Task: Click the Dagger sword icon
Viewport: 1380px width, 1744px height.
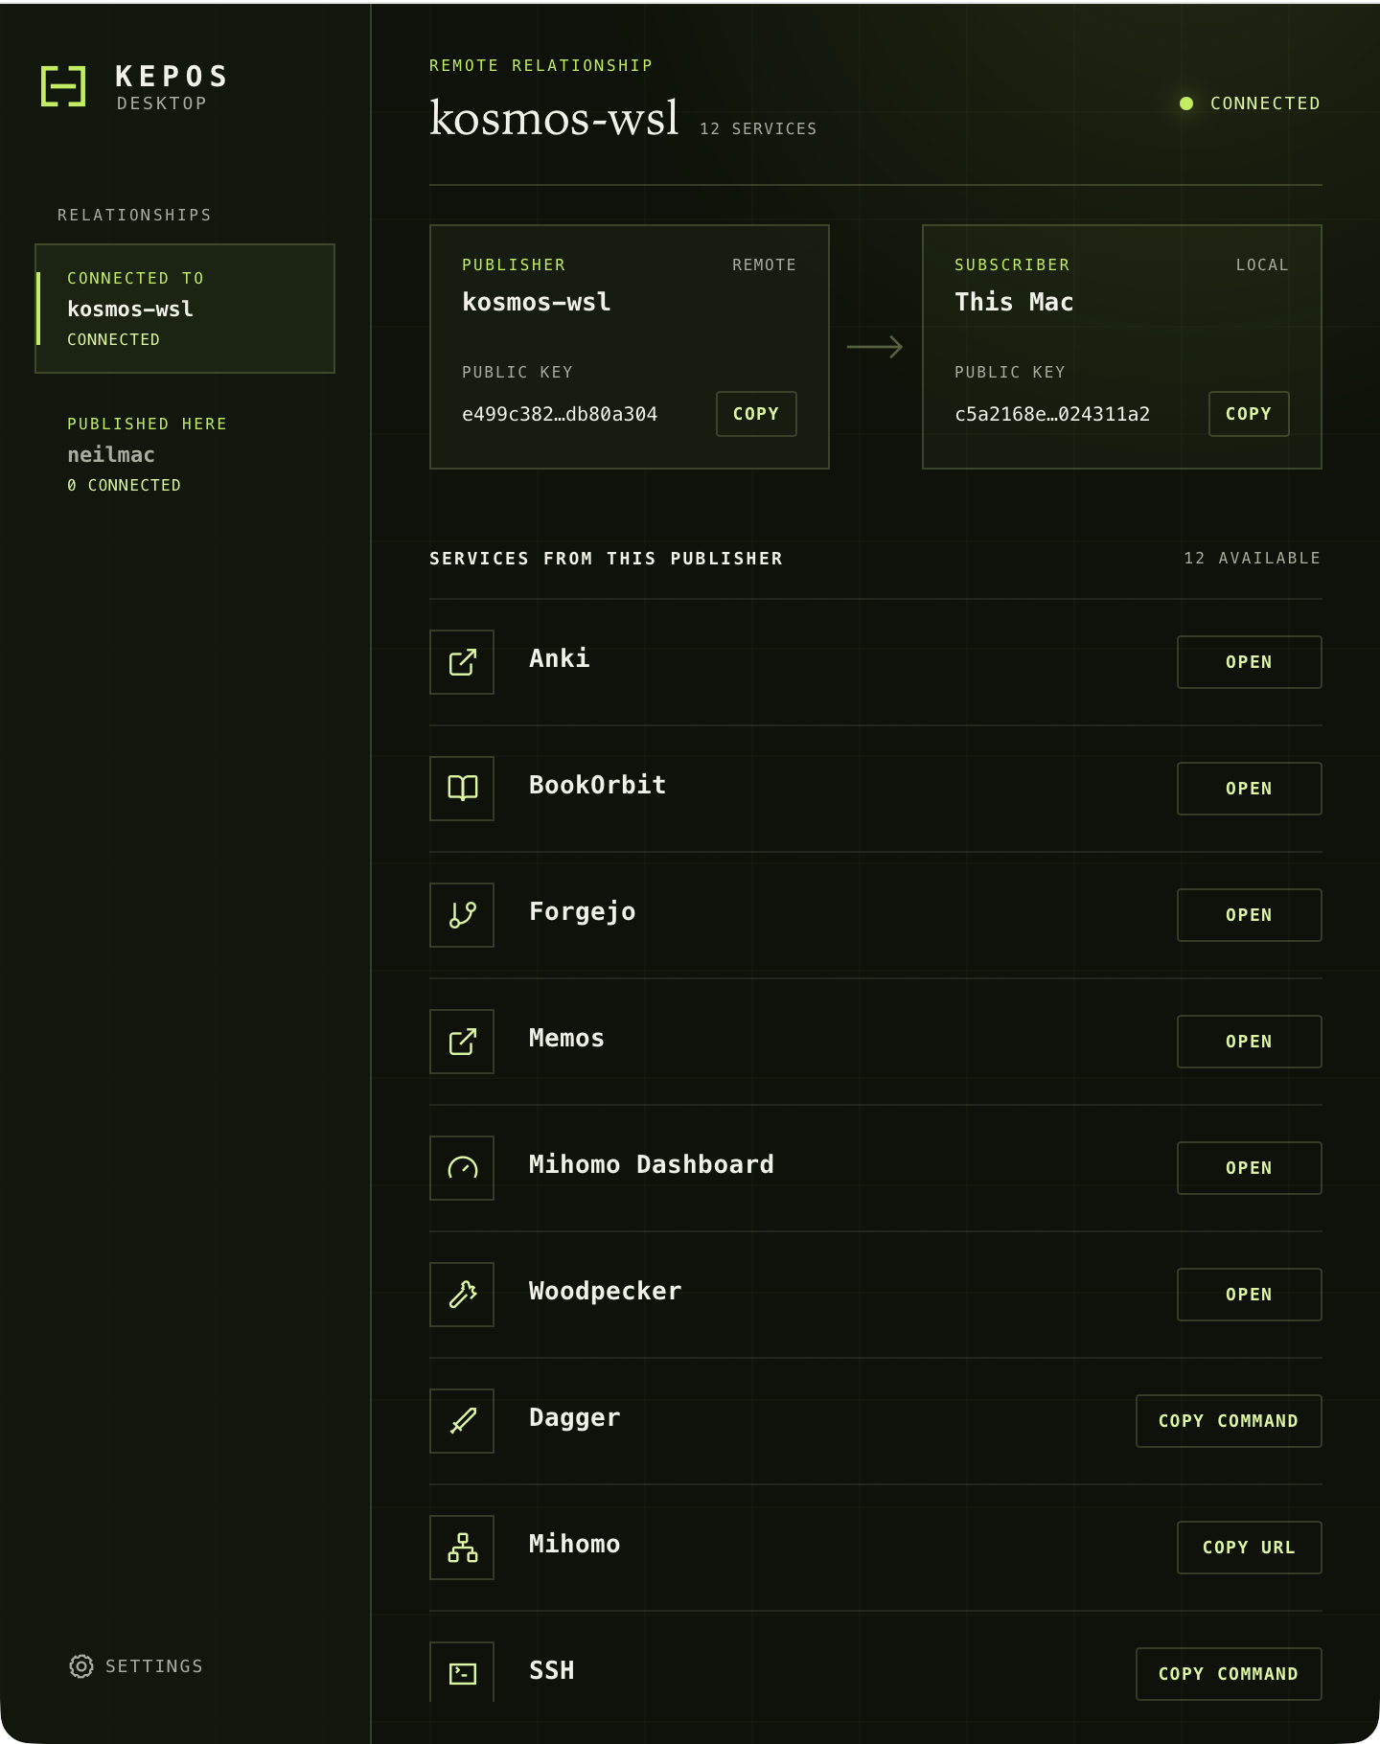Action: (462, 1421)
